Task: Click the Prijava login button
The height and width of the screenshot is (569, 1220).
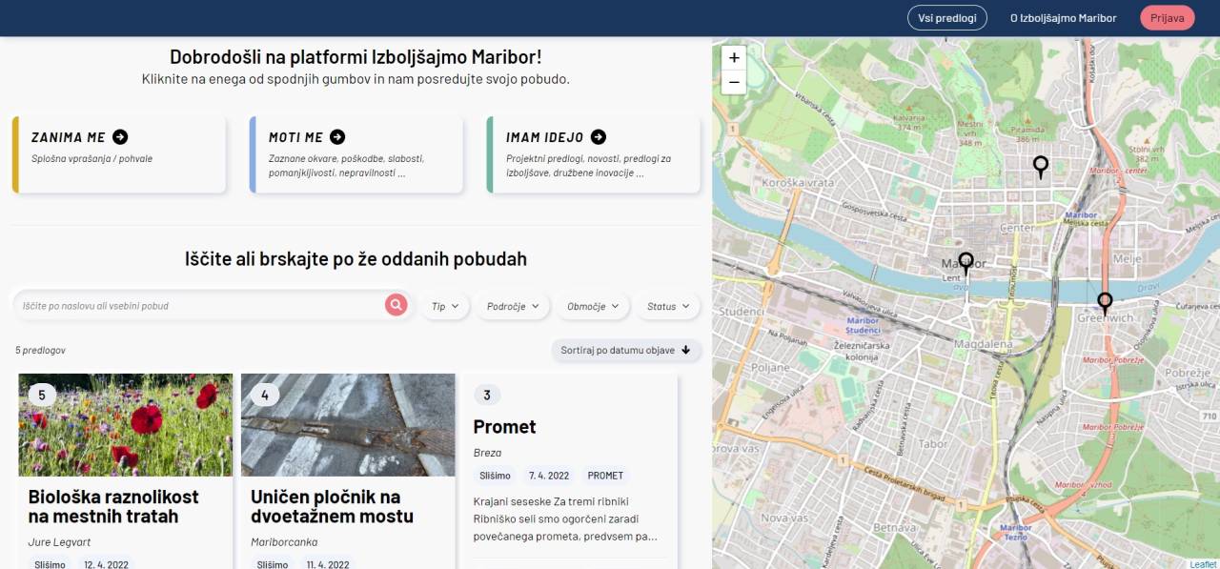Action: click(1167, 18)
